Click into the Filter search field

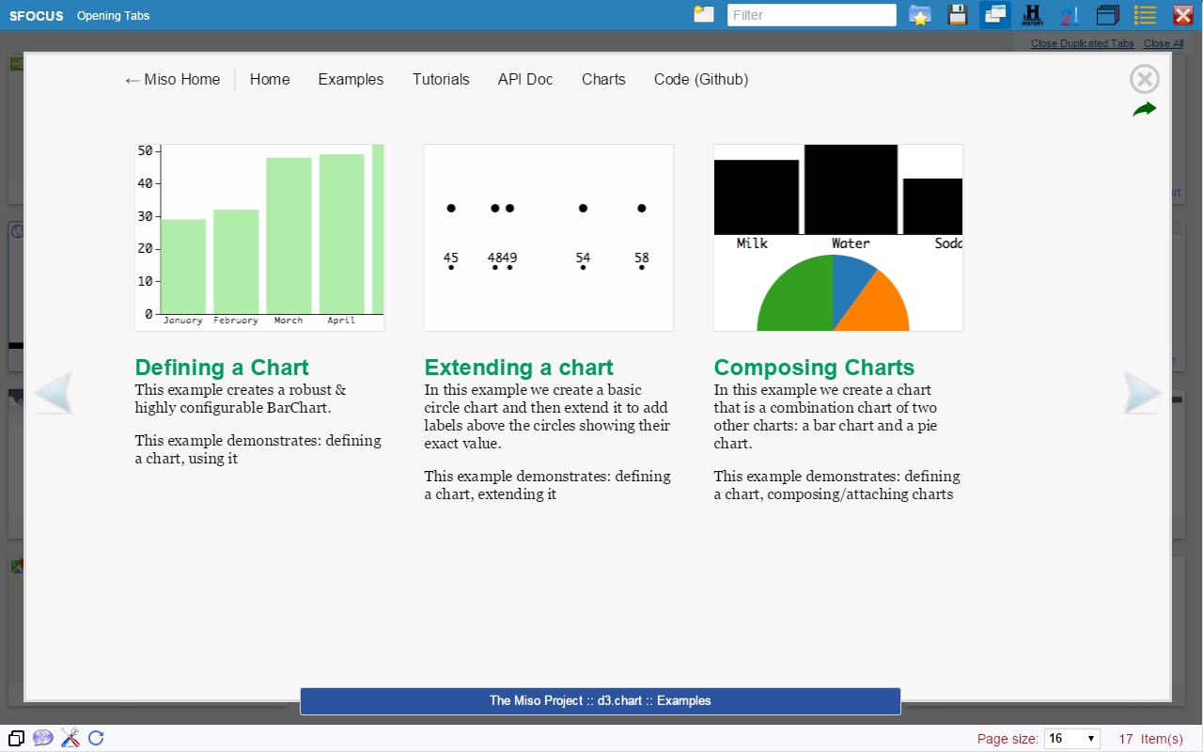coord(812,15)
